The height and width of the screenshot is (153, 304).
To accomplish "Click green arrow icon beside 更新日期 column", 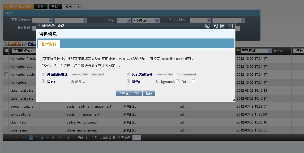I will tap(238, 50).
